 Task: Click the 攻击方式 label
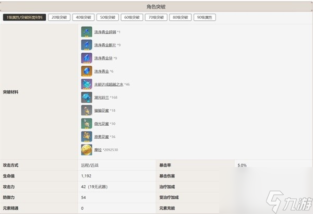coord(11,165)
